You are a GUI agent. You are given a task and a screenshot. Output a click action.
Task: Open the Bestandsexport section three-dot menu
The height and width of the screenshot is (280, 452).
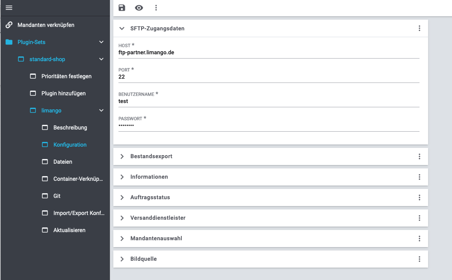click(419, 156)
